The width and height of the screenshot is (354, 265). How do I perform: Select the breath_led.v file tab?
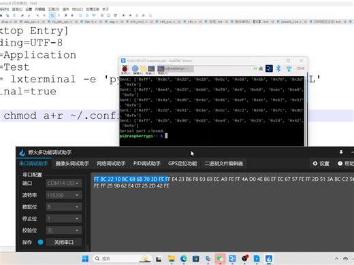click(291, 22)
